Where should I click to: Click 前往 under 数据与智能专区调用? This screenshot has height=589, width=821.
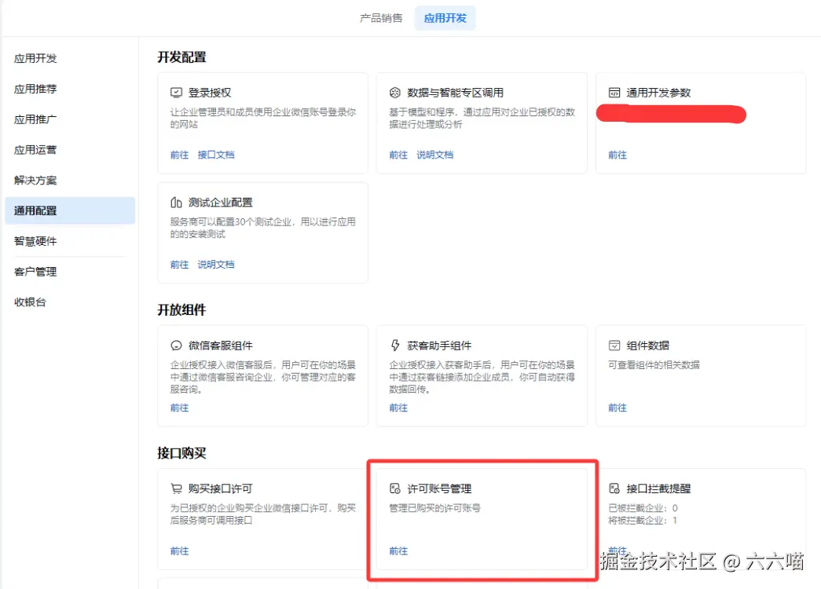[398, 155]
